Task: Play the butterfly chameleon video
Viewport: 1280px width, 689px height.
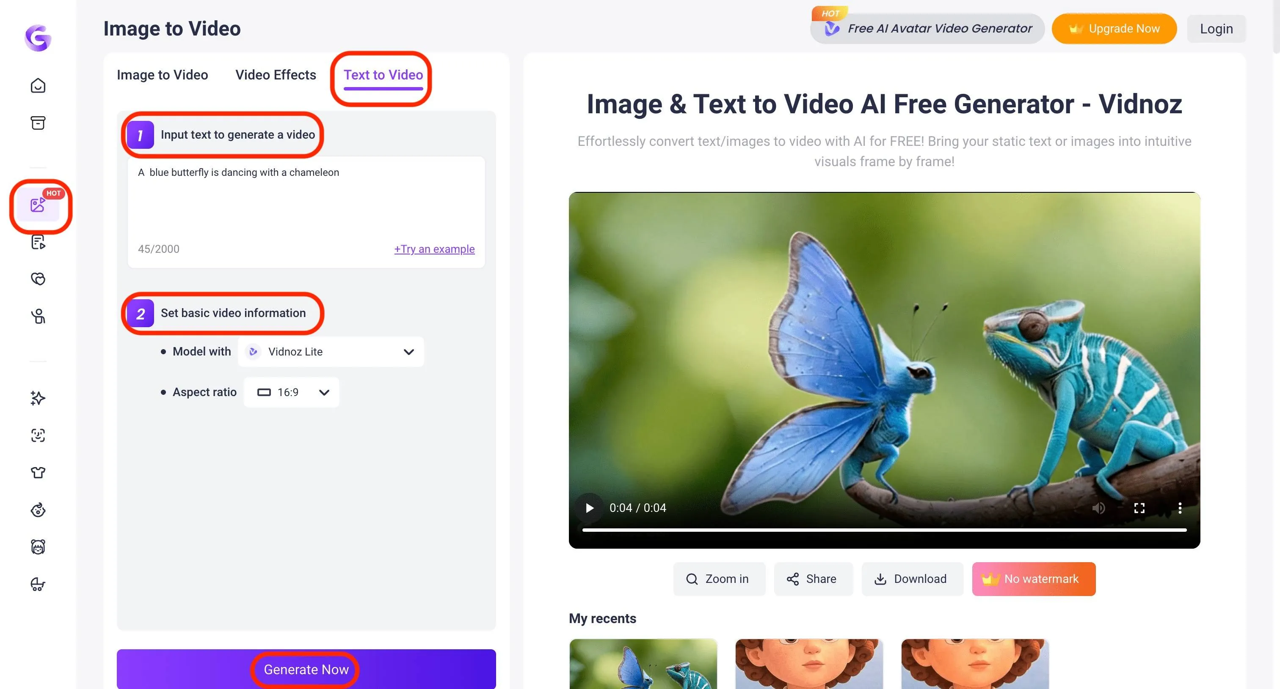Action: click(x=589, y=508)
